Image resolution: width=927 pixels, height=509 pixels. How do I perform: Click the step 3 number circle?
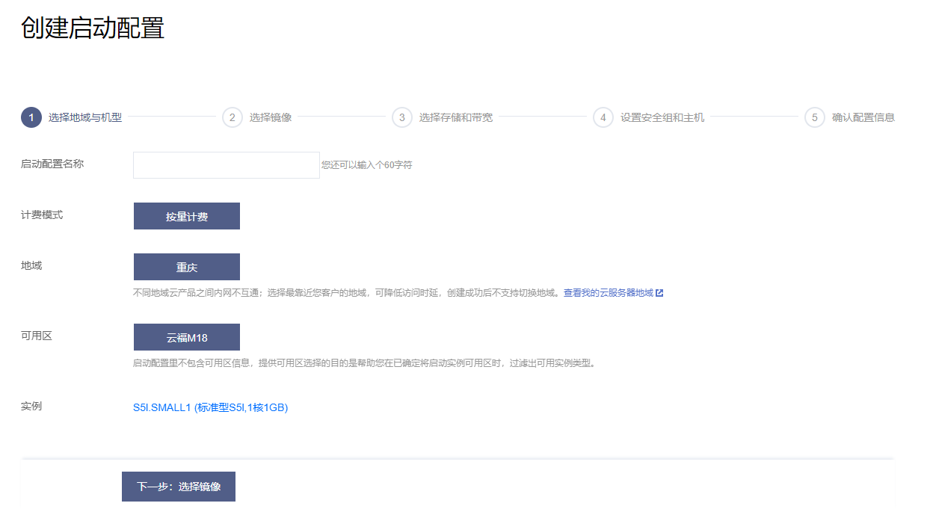coord(402,117)
